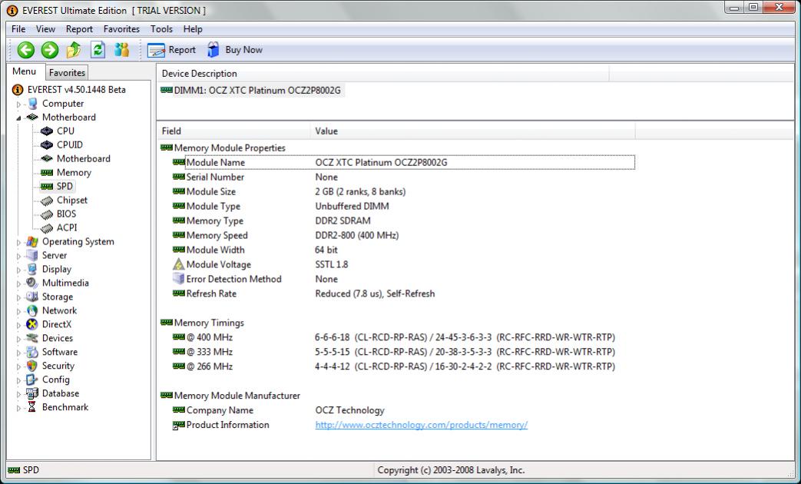
Task: Expand the Database tree node
Action: [x=19, y=394]
